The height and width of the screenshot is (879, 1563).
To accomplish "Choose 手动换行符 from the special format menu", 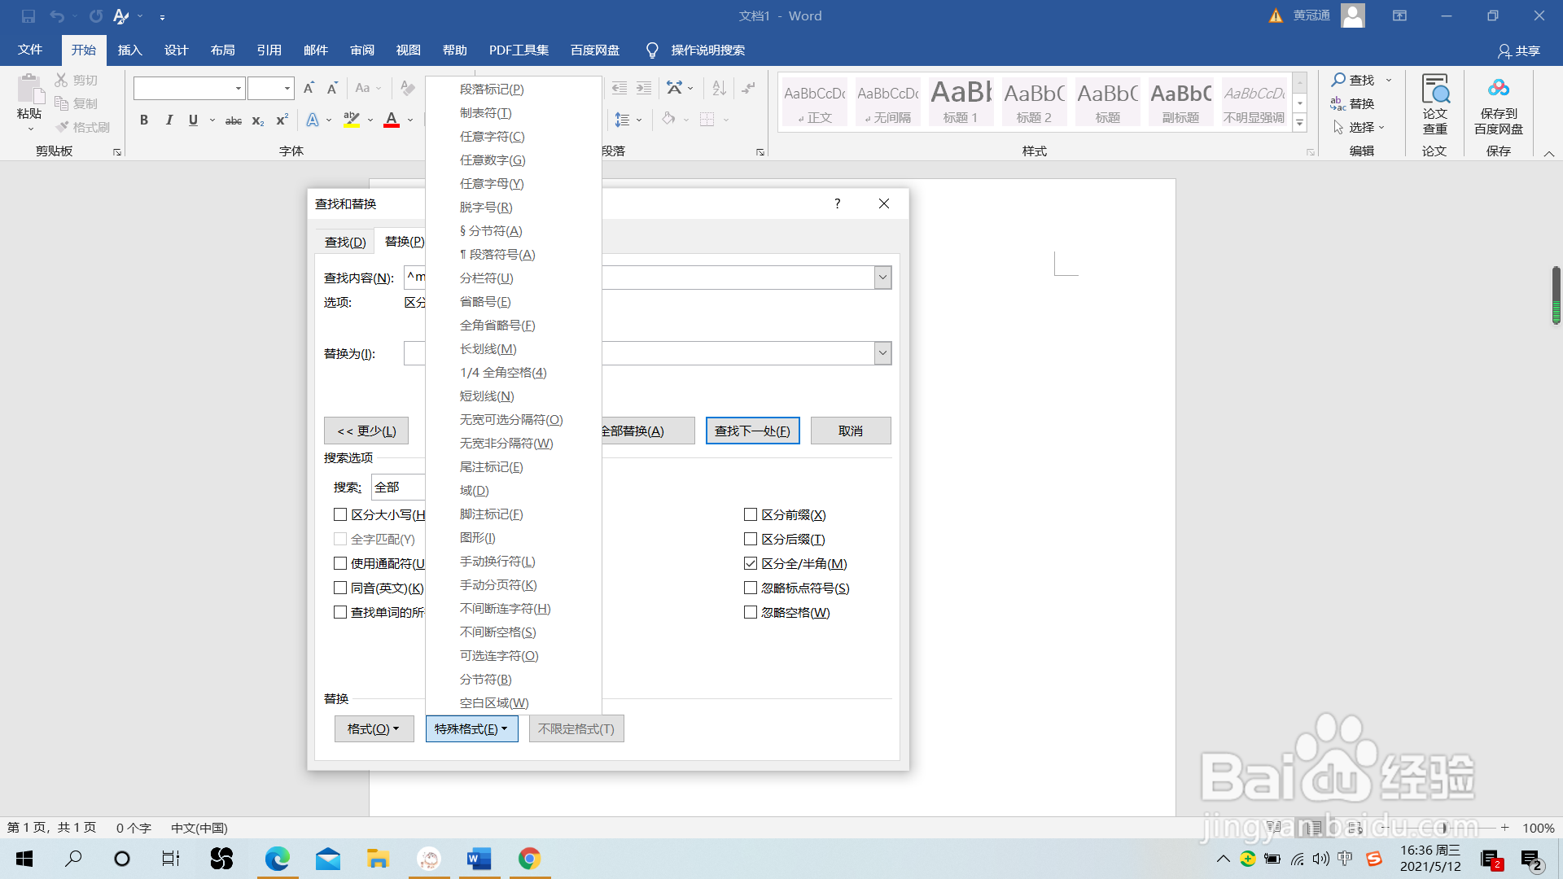I will (497, 562).
